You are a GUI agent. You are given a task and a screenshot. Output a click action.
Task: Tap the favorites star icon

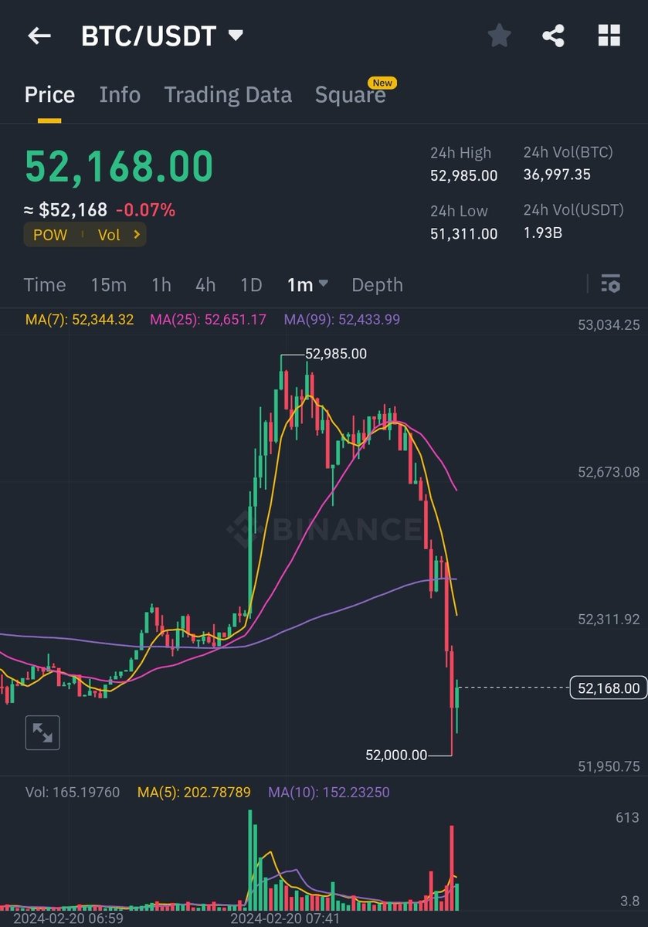click(499, 35)
